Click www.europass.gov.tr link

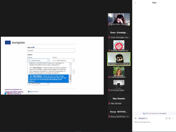[x=14, y=92]
